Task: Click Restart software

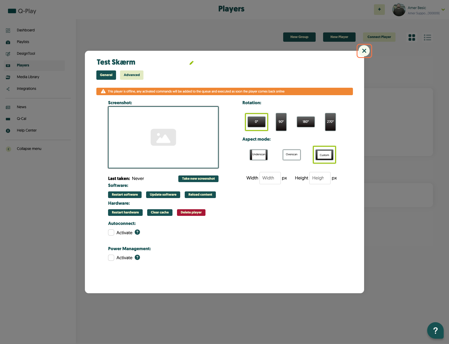Action: [125, 195]
